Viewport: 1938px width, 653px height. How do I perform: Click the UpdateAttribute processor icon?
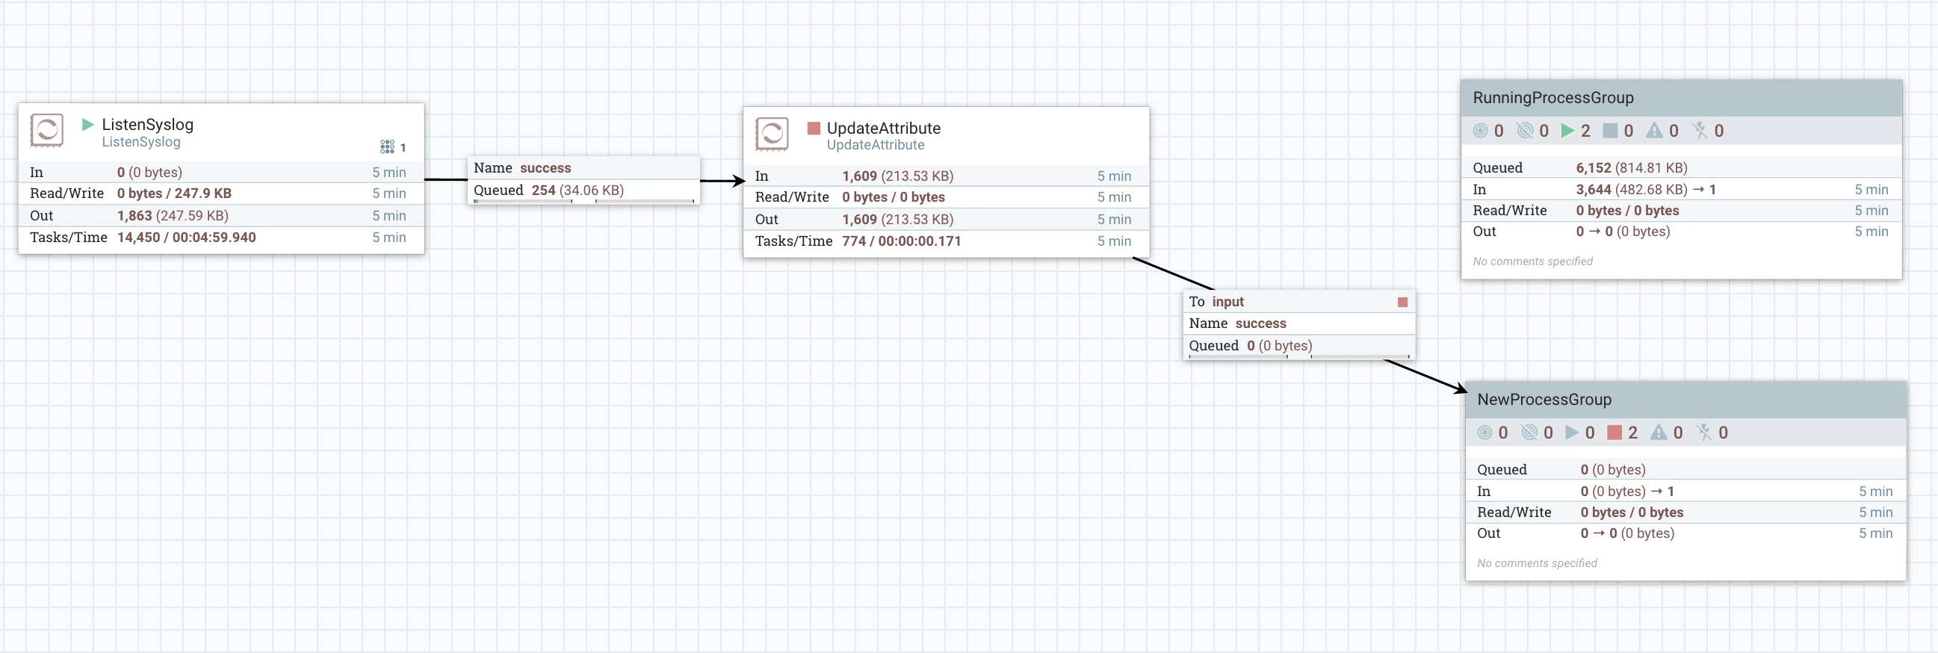772,134
